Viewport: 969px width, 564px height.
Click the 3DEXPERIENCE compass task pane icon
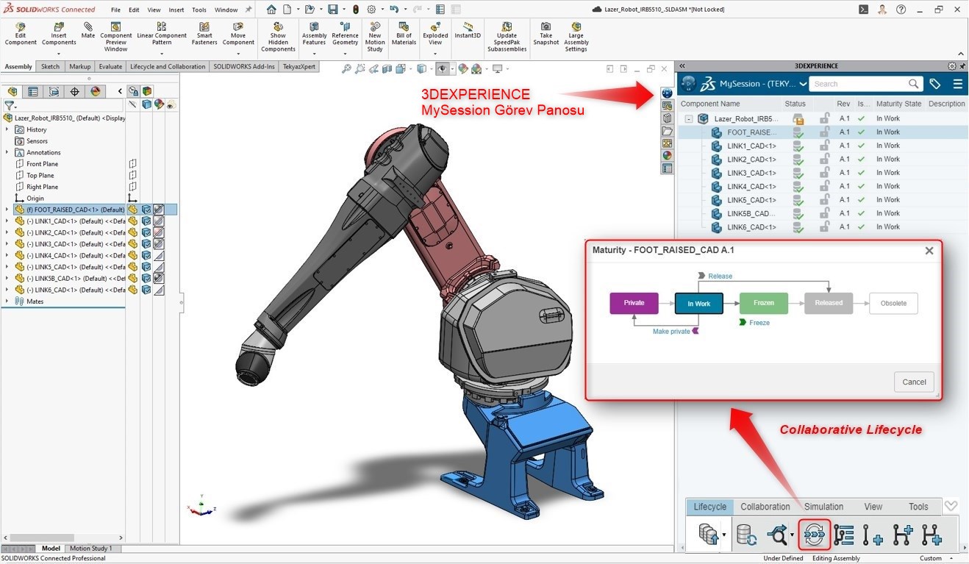(667, 93)
